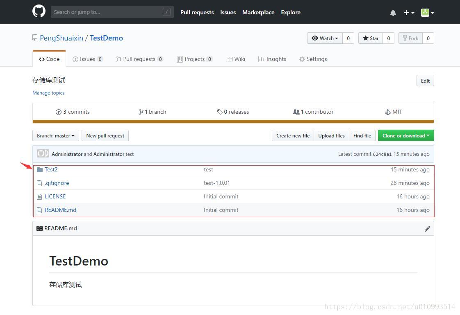Viewport: 460px width, 315px height.
Task: Open Initial commit message for README.md
Action: 221,210
